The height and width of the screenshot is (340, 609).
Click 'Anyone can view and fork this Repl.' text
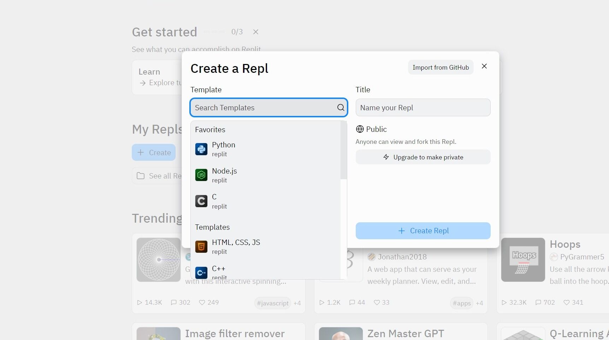click(x=406, y=142)
